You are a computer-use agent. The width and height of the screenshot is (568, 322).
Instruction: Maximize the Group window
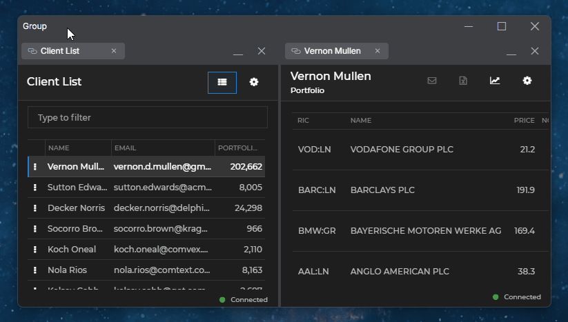(x=501, y=26)
